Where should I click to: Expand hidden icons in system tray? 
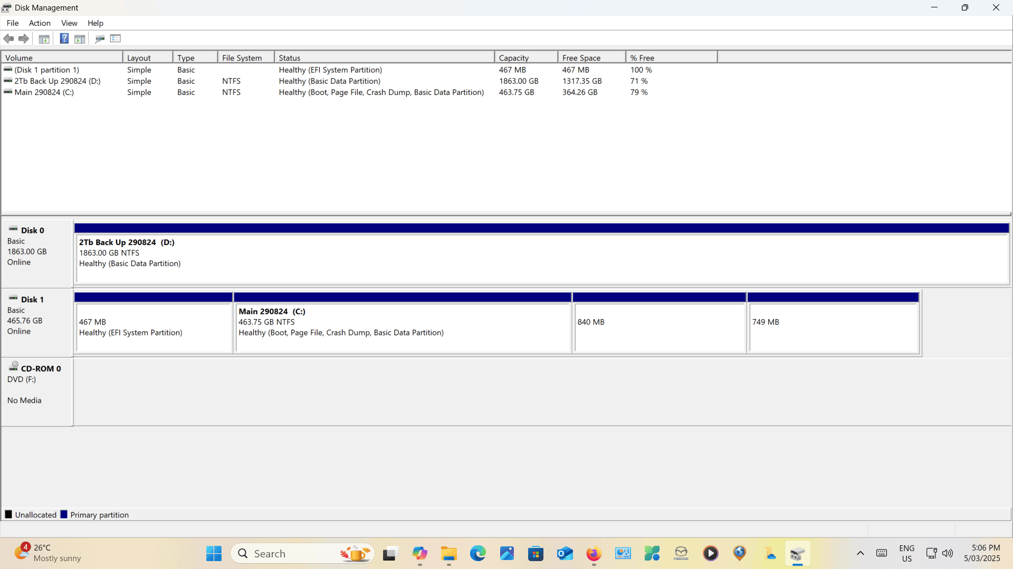pos(861,553)
